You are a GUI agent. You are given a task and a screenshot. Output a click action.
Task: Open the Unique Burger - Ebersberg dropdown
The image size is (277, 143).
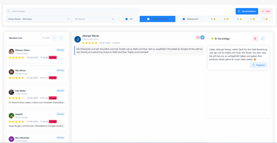point(39,19)
